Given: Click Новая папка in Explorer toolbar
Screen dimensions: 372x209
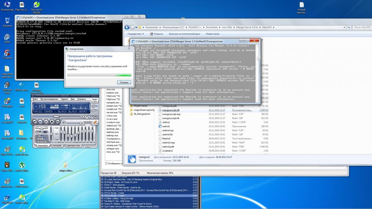Looking at the screenshot, I should pos(212,34).
